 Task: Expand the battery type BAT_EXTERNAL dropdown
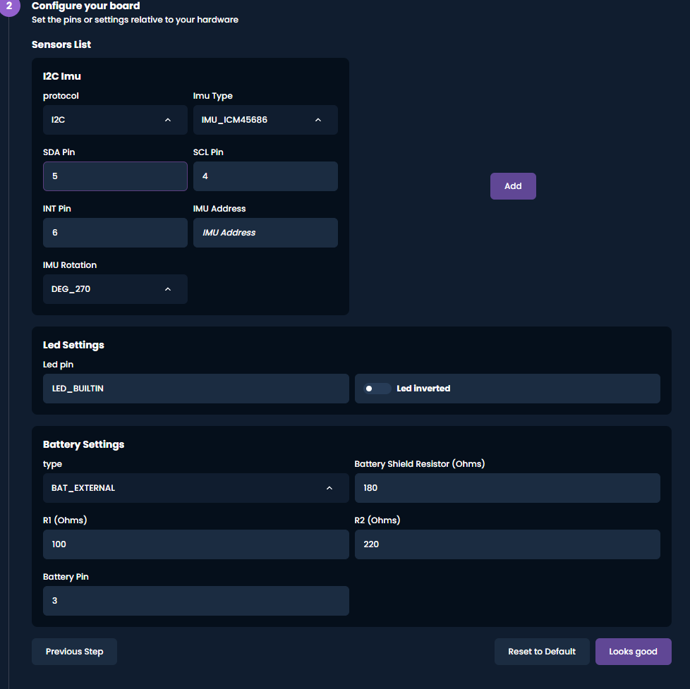[195, 488]
